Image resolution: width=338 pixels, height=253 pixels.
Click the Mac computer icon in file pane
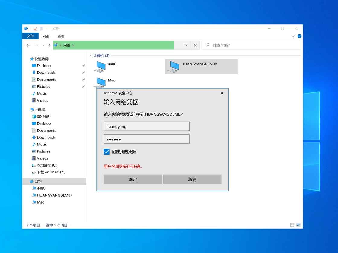click(100, 83)
